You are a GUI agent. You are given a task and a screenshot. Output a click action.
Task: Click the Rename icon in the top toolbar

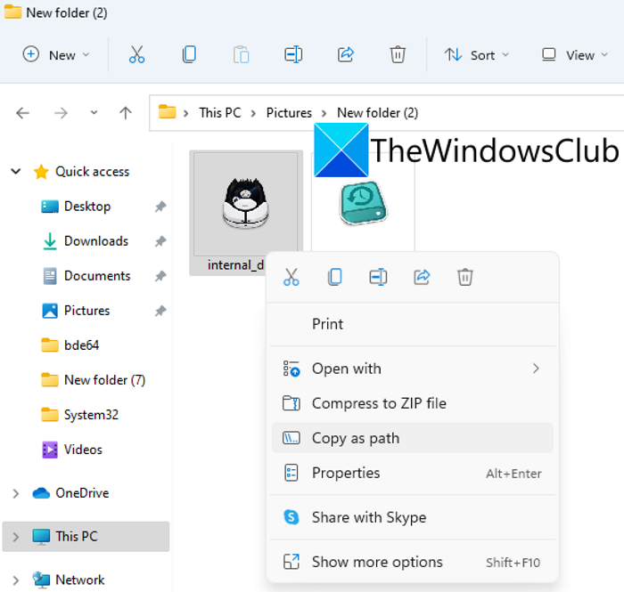[293, 54]
